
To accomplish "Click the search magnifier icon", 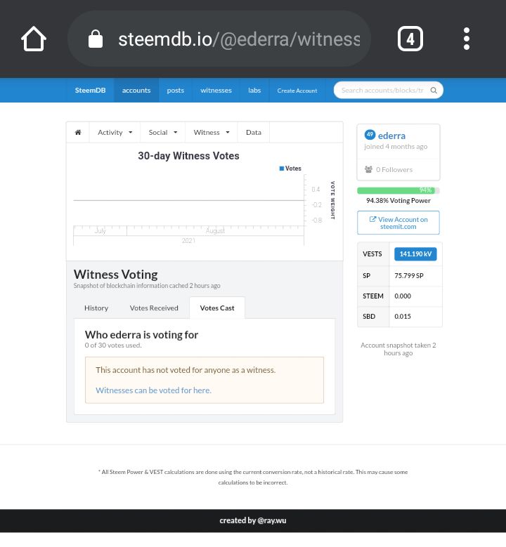I will pos(434,91).
